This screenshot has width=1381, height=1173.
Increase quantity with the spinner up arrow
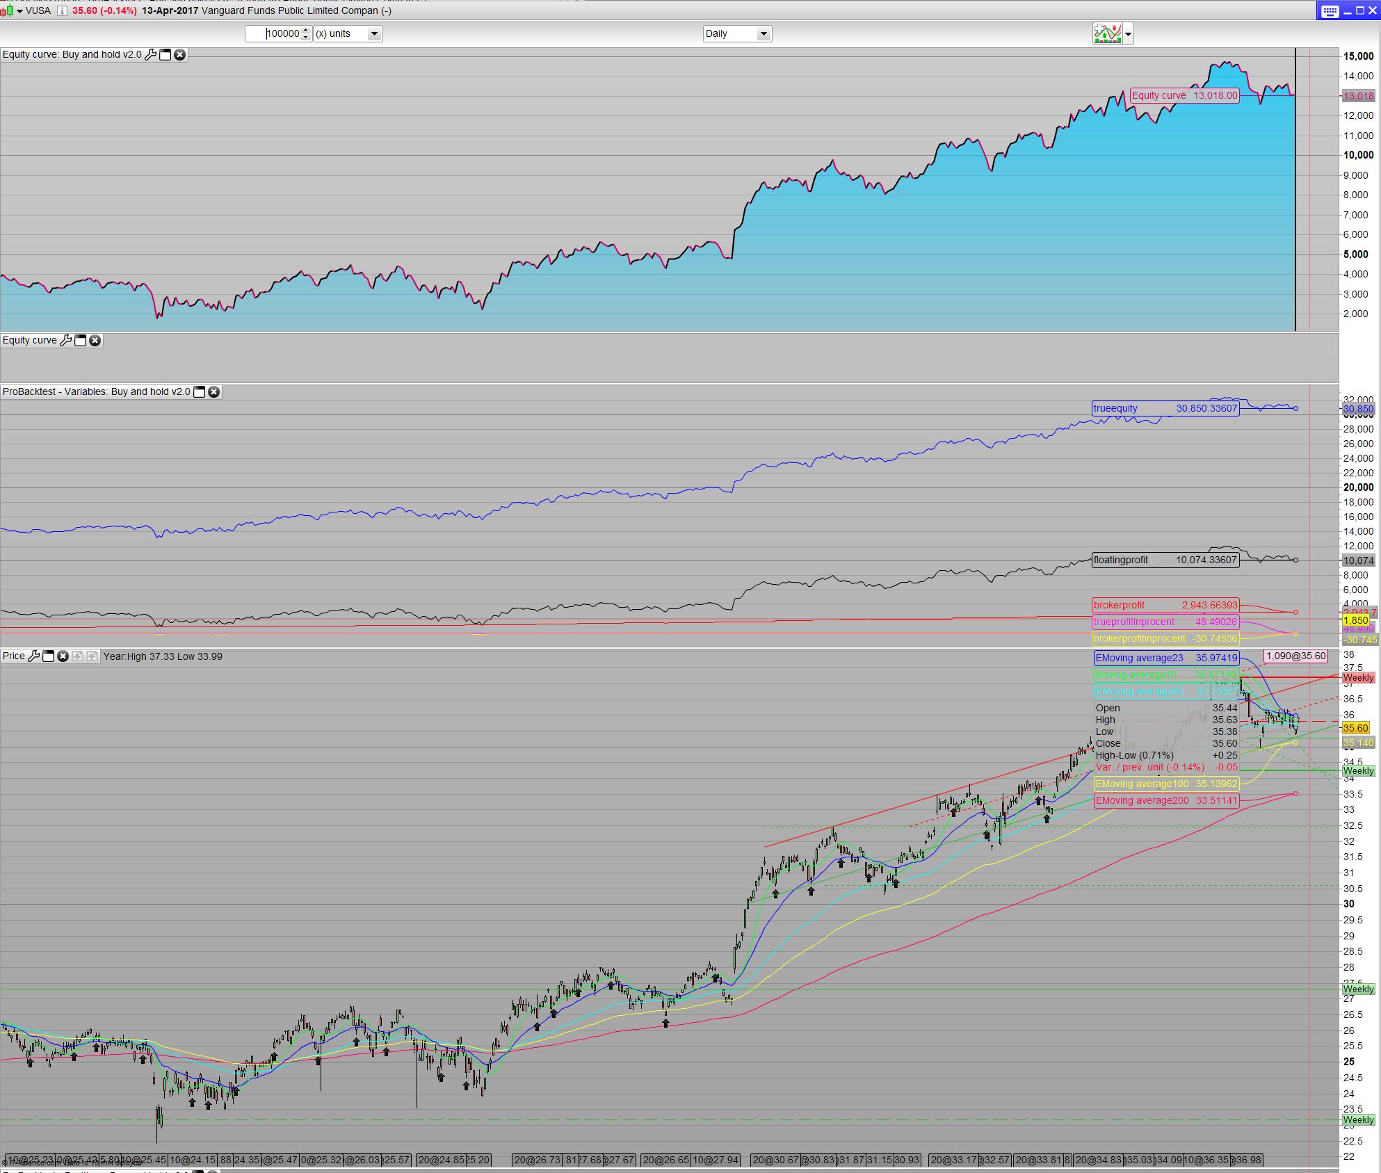point(306,31)
